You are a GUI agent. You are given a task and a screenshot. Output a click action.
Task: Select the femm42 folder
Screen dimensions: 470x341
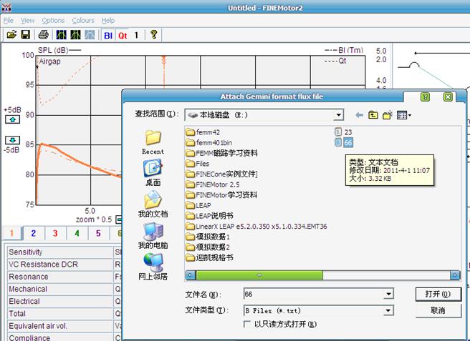(203, 132)
